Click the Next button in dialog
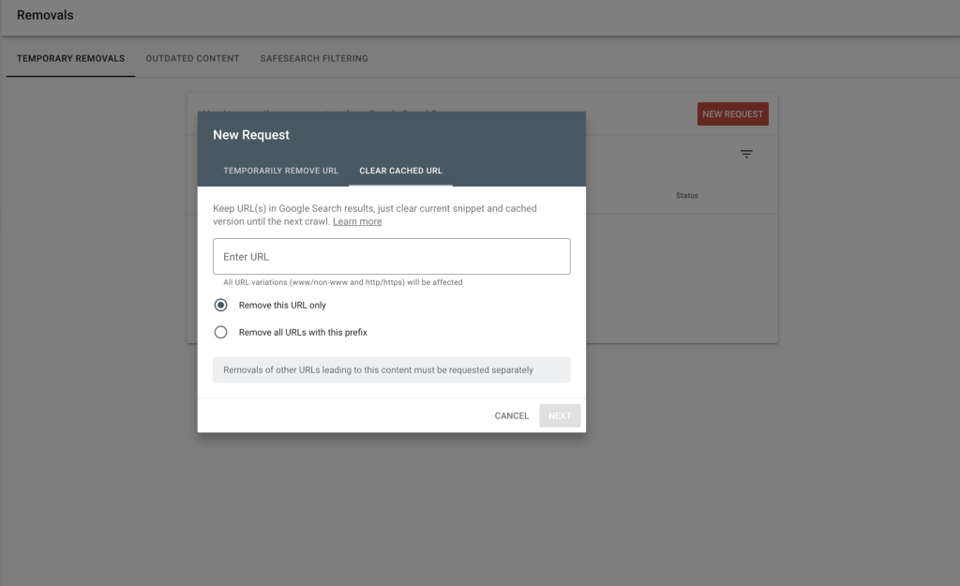The height and width of the screenshot is (586, 960). tap(560, 415)
